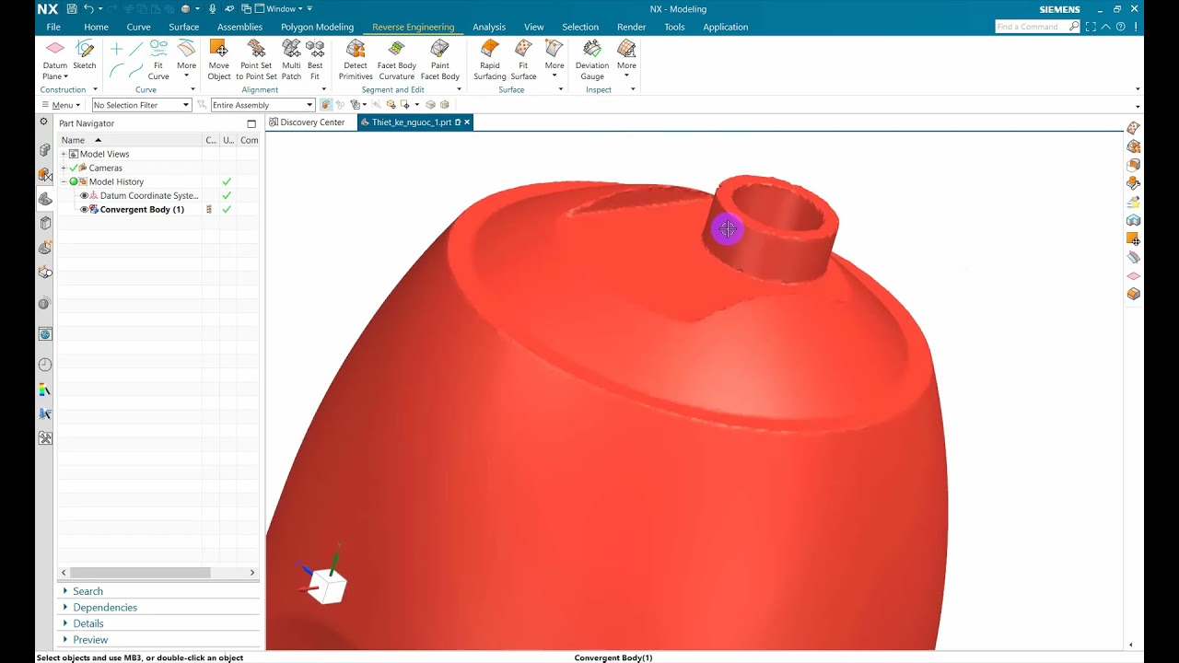Screen dimensions: 1179x663
Task: Expand the Dependencies section
Action: click(x=104, y=608)
